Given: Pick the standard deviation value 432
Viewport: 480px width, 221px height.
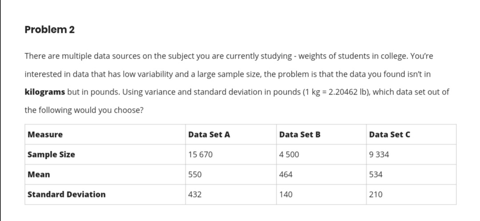Looking at the screenshot, I should point(195,194).
